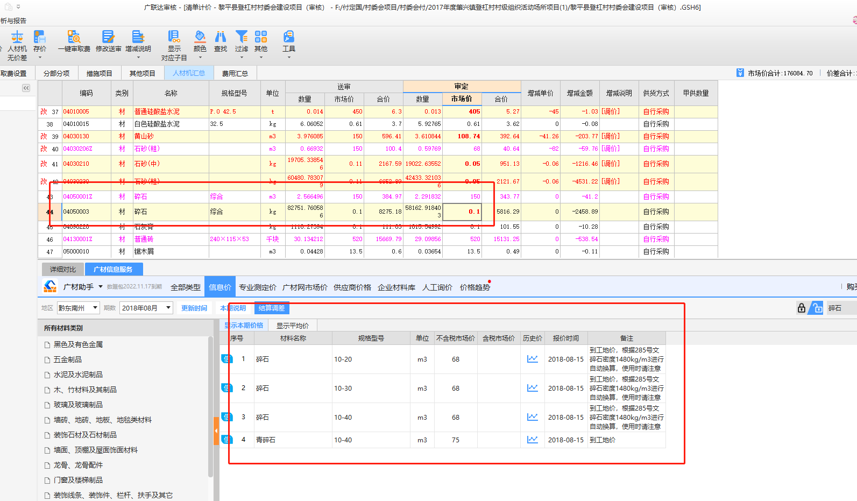Switch to the 措施项目 tab
This screenshot has height=501, width=857.
click(x=100, y=73)
